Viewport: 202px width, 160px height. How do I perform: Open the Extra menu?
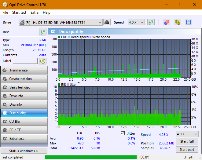pos(35,13)
